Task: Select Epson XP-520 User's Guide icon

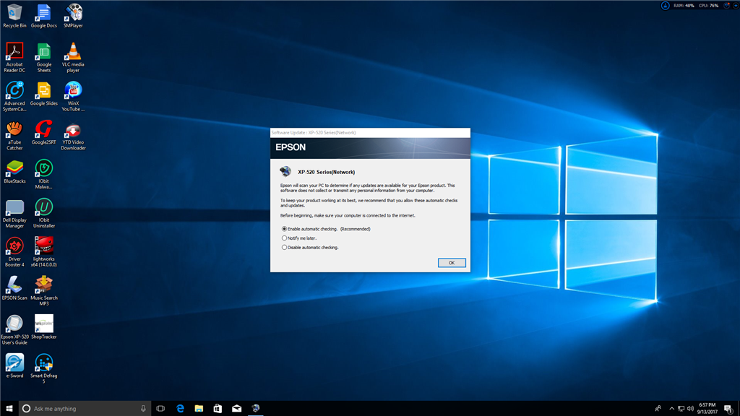Action: tap(14, 329)
